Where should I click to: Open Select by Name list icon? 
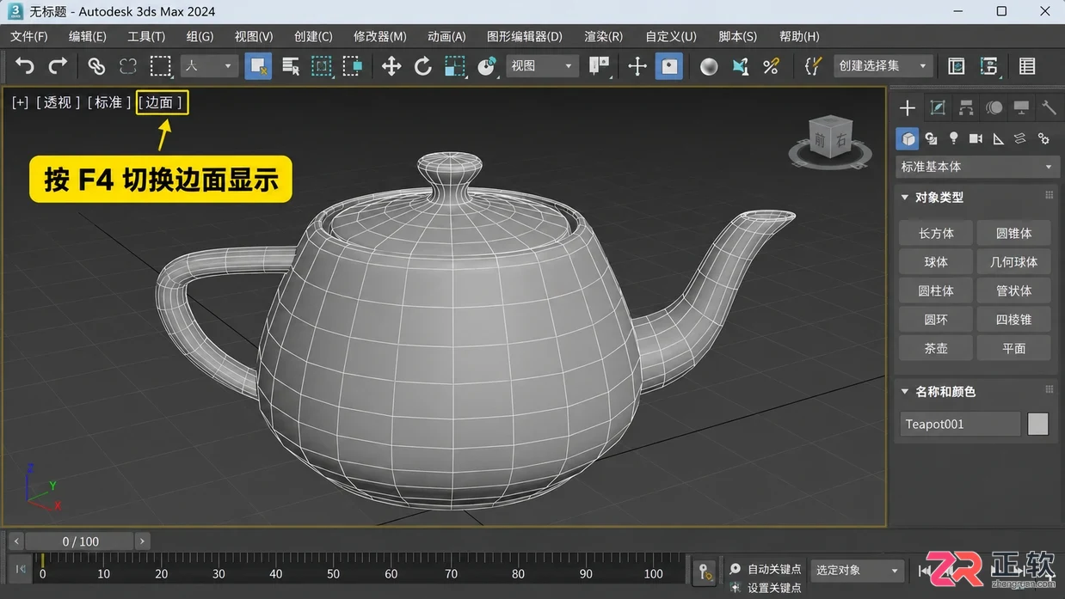coord(291,66)
